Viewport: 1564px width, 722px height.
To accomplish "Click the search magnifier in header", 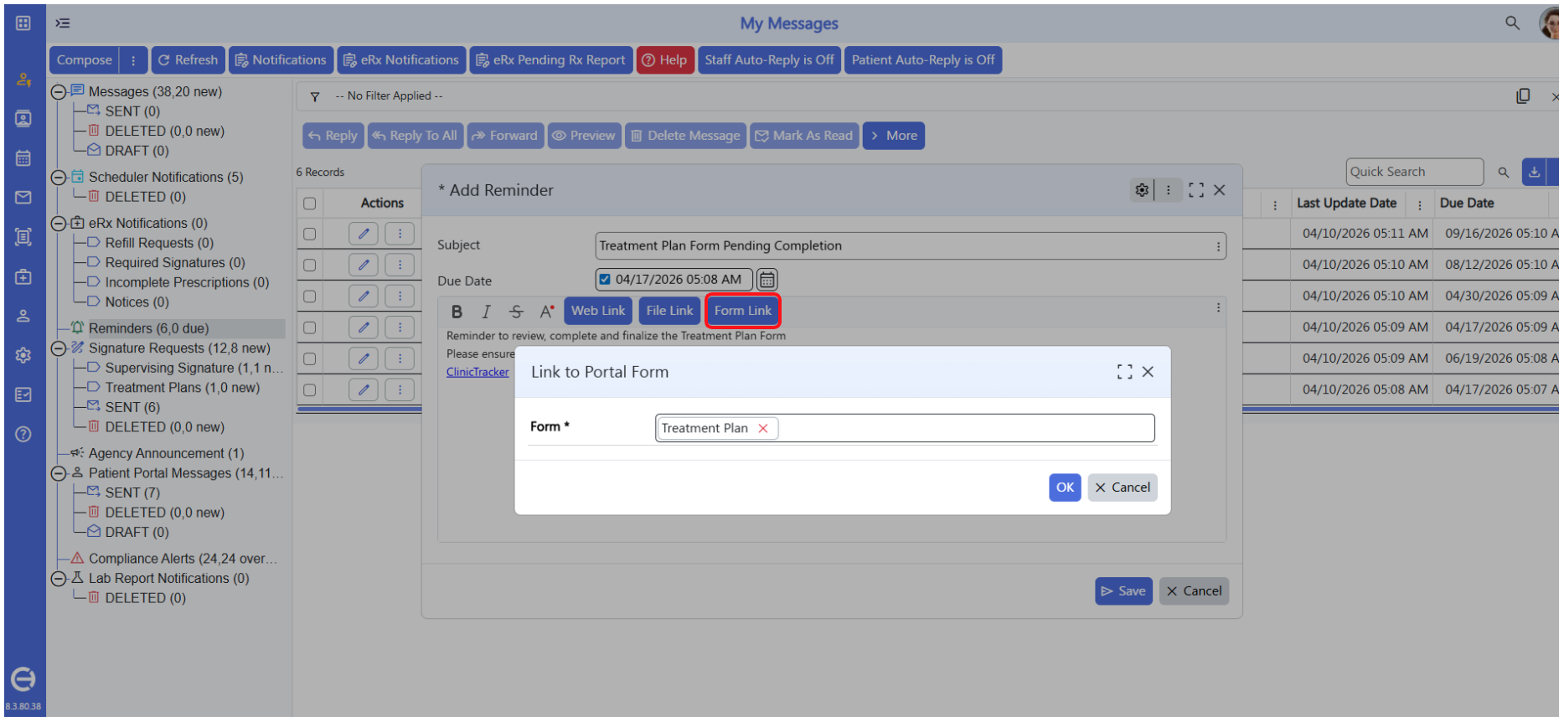I will tap(1512, 23).
